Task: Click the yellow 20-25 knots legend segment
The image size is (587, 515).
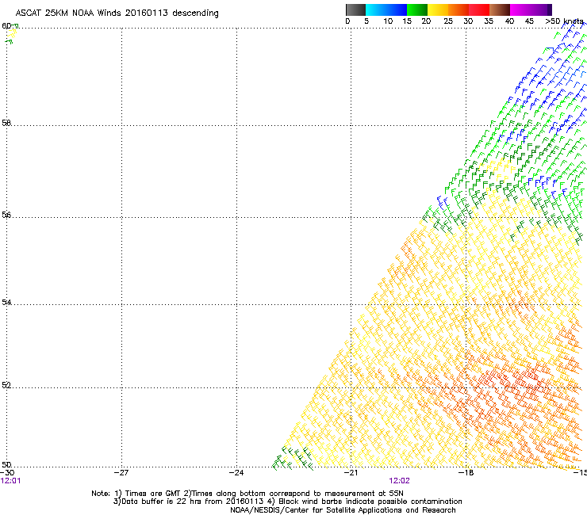Action: (438, 10)
